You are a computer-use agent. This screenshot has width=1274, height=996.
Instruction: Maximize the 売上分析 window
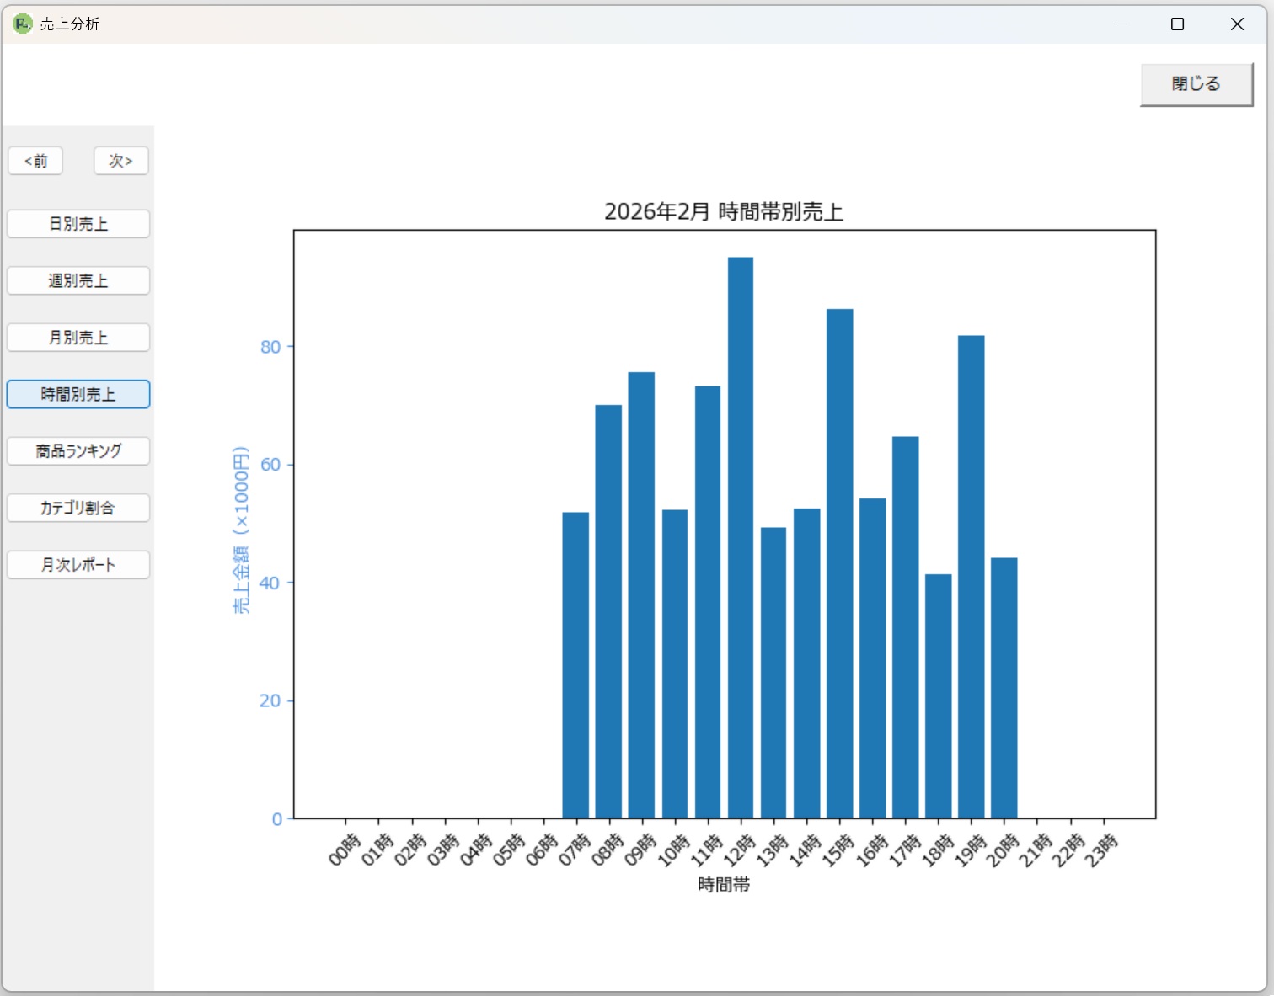point(1177,24)
